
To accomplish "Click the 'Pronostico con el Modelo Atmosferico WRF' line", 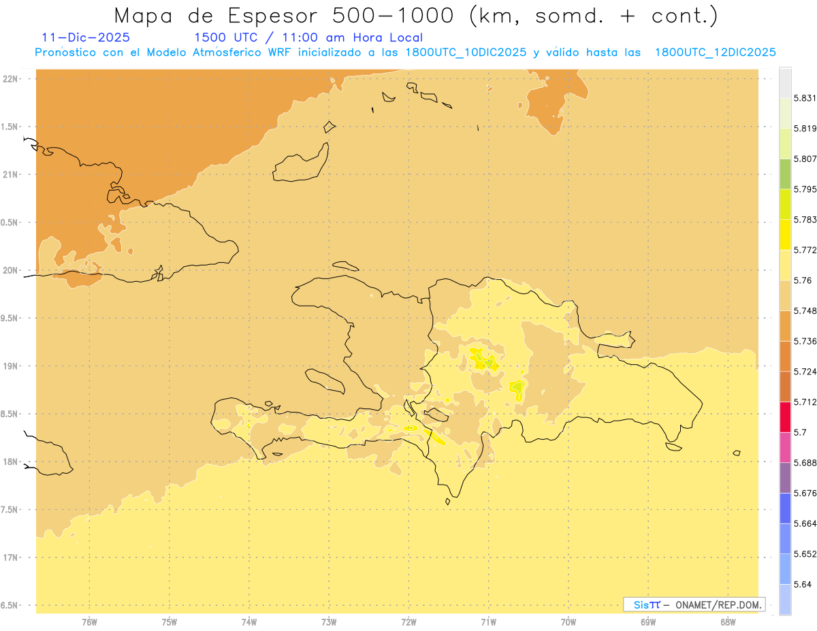I will [406, 52].
